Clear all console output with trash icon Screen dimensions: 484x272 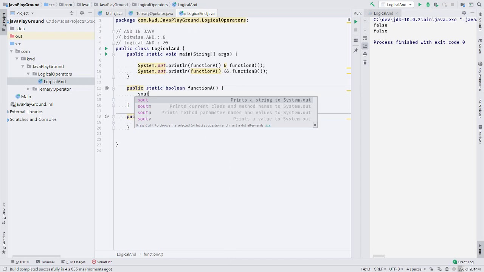click(x=365, y=62)
